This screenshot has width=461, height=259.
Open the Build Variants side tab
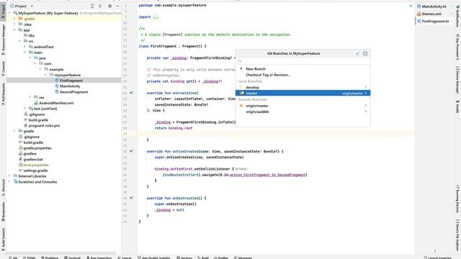[x=3, y=240]
